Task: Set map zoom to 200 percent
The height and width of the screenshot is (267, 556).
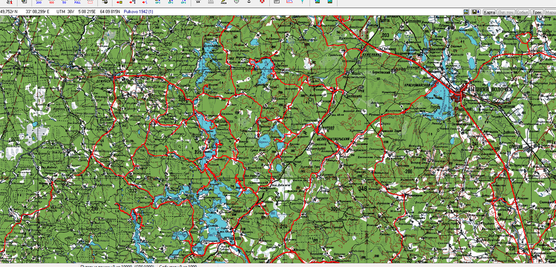Action: click(39, 2)
